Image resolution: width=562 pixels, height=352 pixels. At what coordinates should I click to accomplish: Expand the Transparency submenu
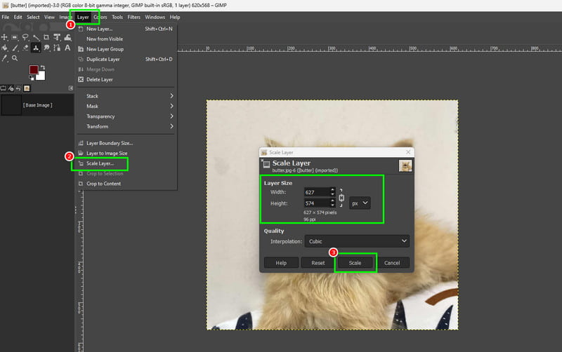[x=126, y=116]
